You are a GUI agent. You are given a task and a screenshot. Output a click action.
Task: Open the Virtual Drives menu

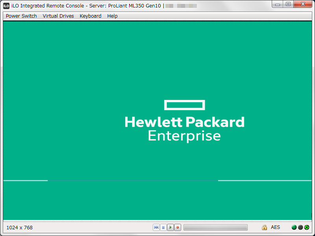tap(58, 16)
